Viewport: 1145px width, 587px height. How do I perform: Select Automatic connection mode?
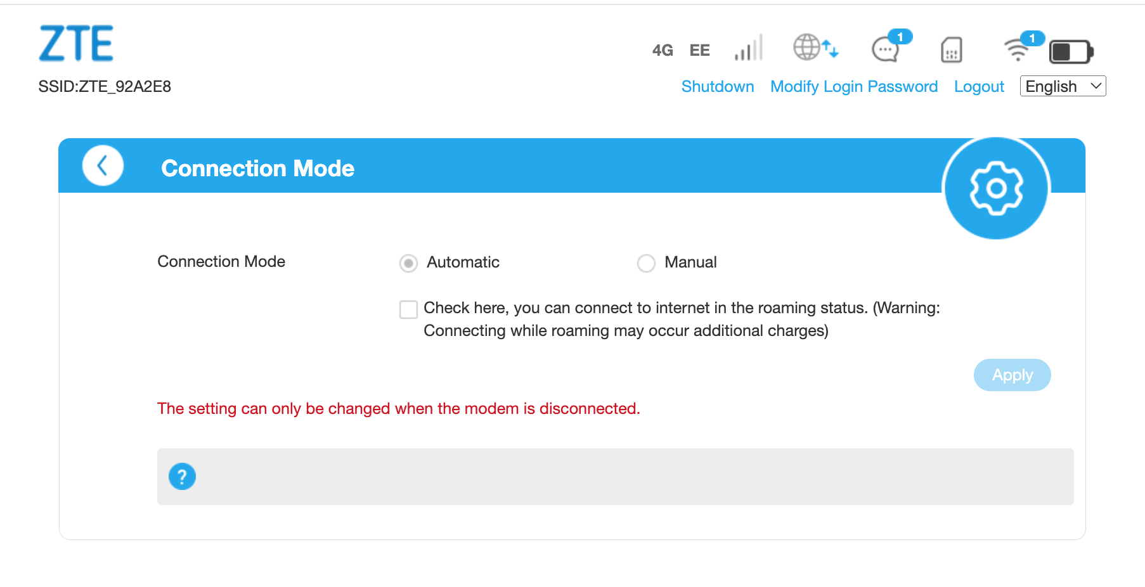tap(408, 262)
